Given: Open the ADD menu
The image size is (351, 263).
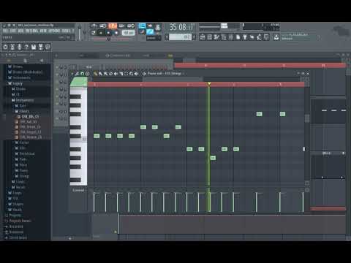Looking at the screenshot, I should click(20, 31).
